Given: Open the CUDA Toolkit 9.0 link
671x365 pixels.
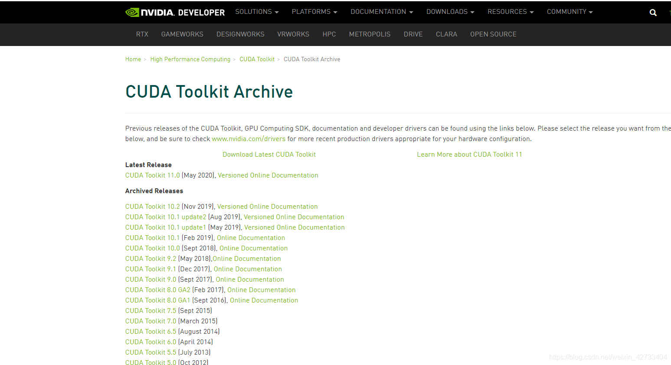Looking at the screenshot, I should 151,280.
